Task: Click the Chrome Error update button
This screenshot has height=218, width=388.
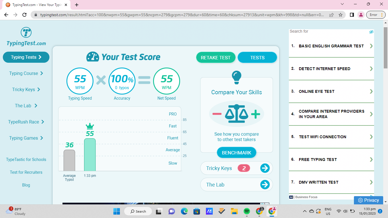Action: [x=375, y=15]
